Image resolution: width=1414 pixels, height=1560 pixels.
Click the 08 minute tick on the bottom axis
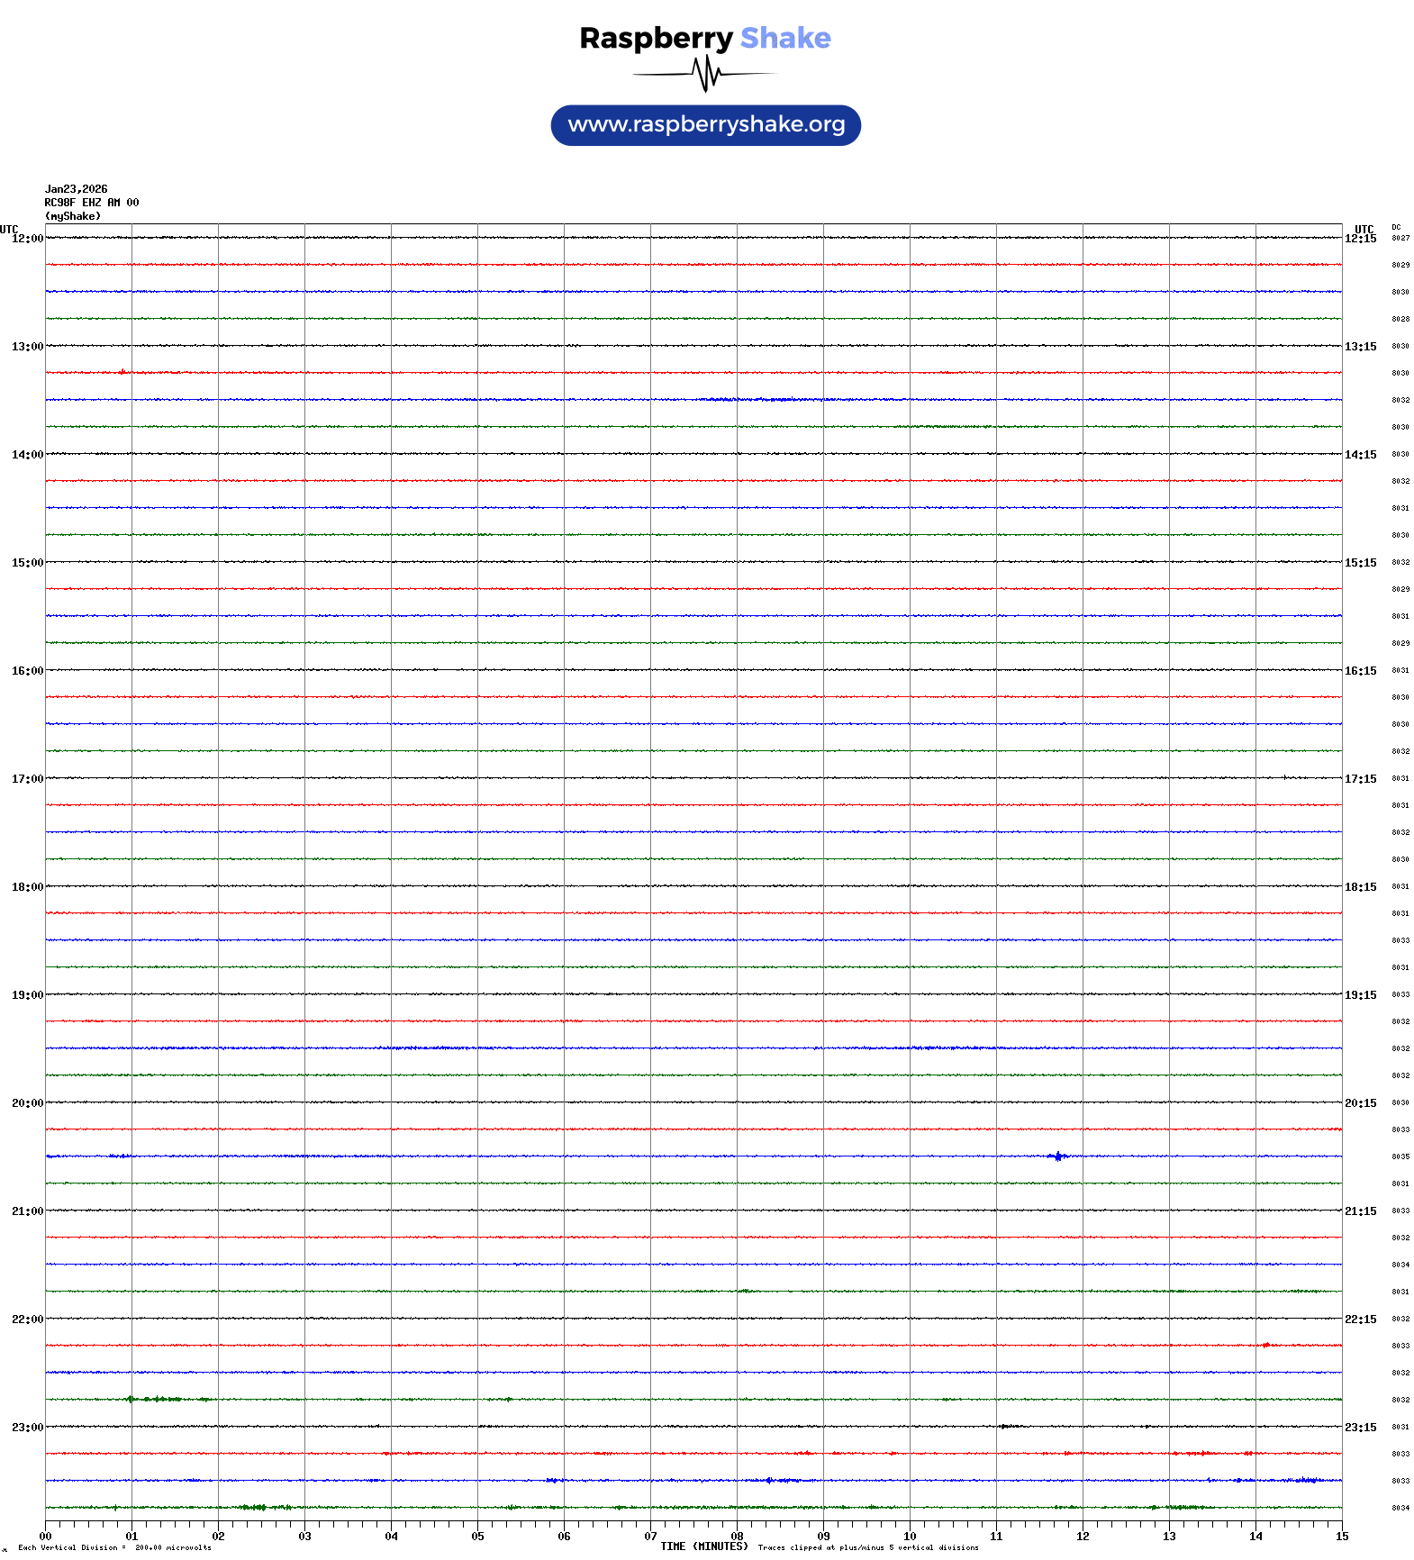coord(737,1537)
